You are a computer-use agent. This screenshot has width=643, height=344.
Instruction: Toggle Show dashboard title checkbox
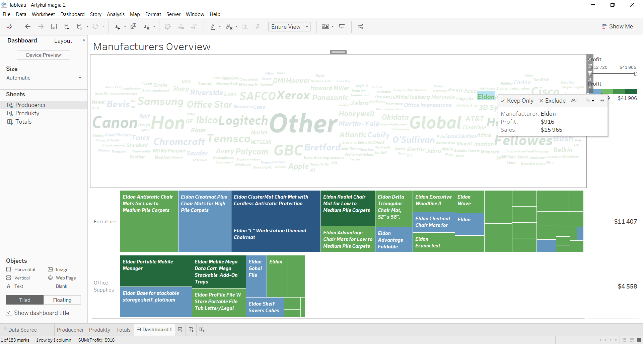[x=9, y=313]
